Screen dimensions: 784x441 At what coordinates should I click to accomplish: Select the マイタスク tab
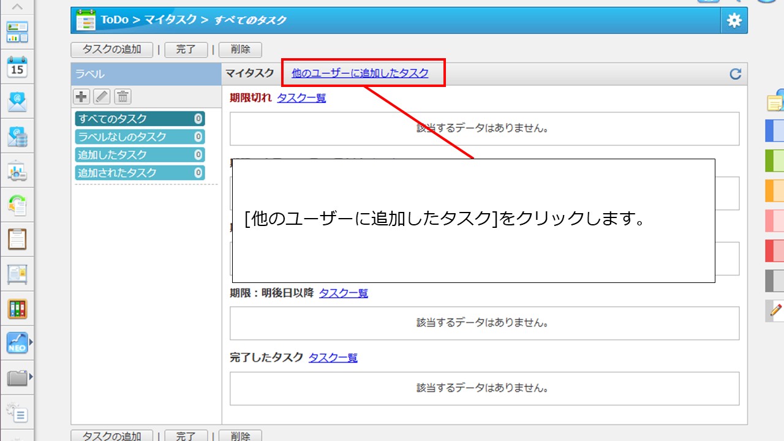click(249, 73)
